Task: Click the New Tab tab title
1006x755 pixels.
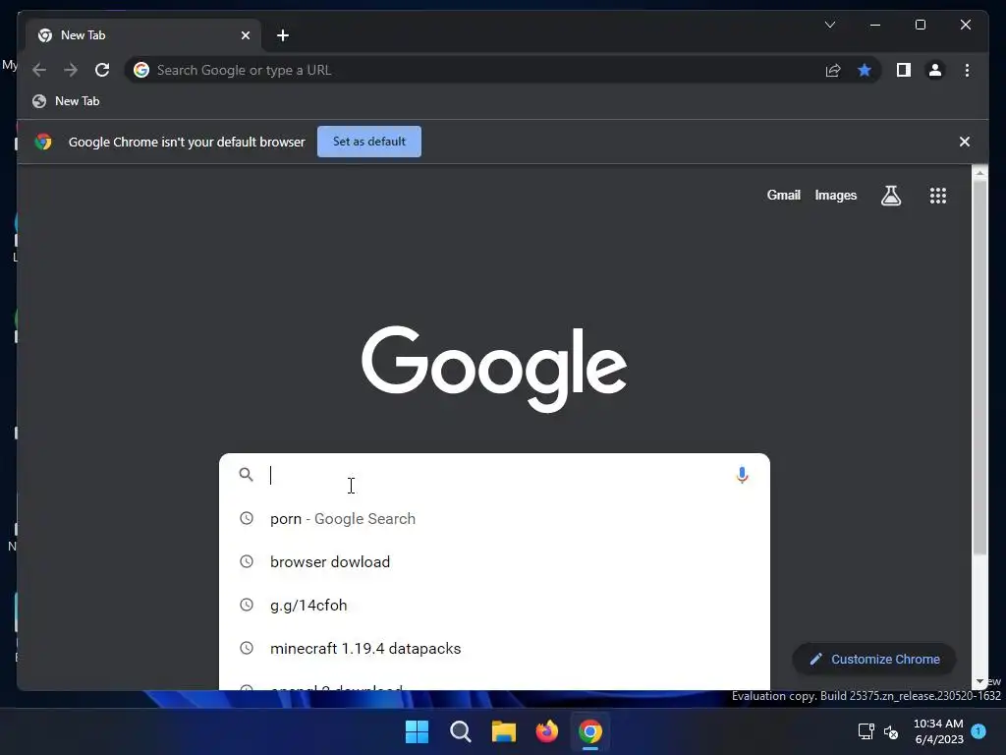Action: 83,35
